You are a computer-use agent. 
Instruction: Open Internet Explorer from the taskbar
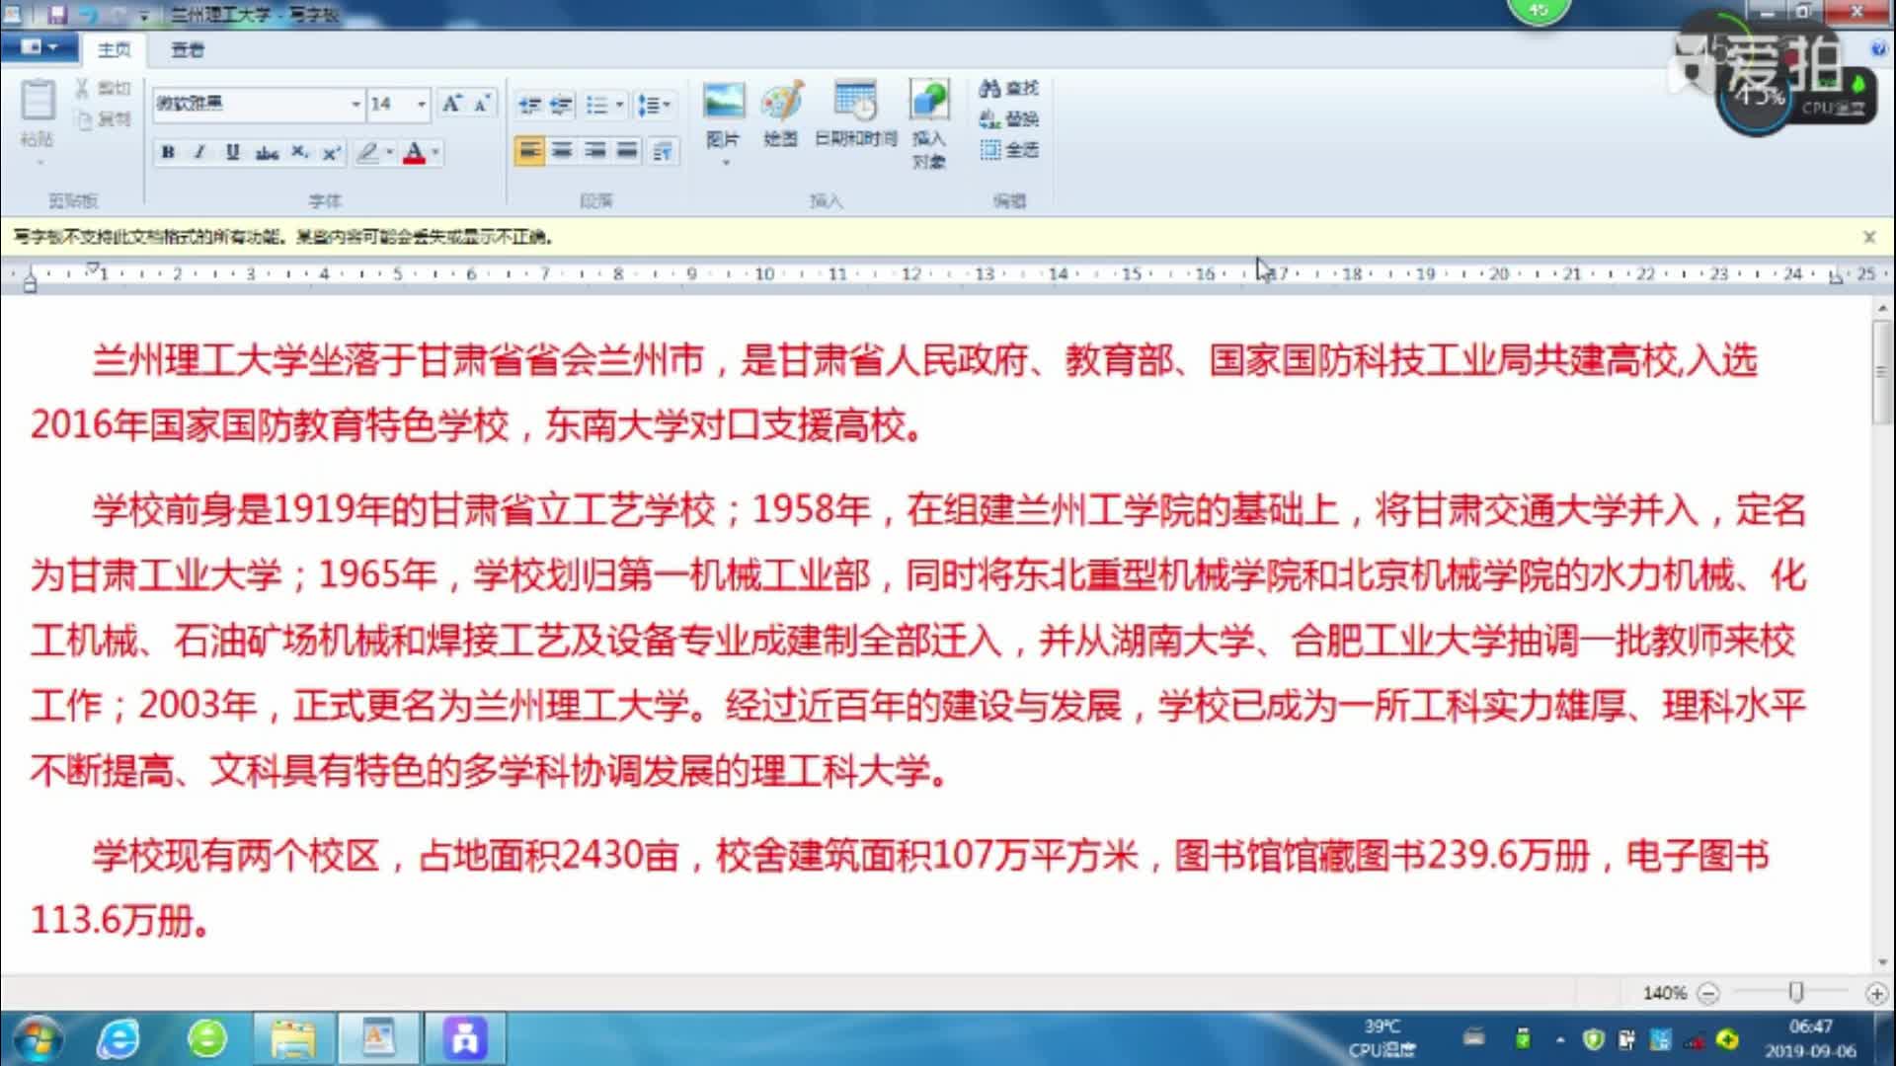[118, 1038]
